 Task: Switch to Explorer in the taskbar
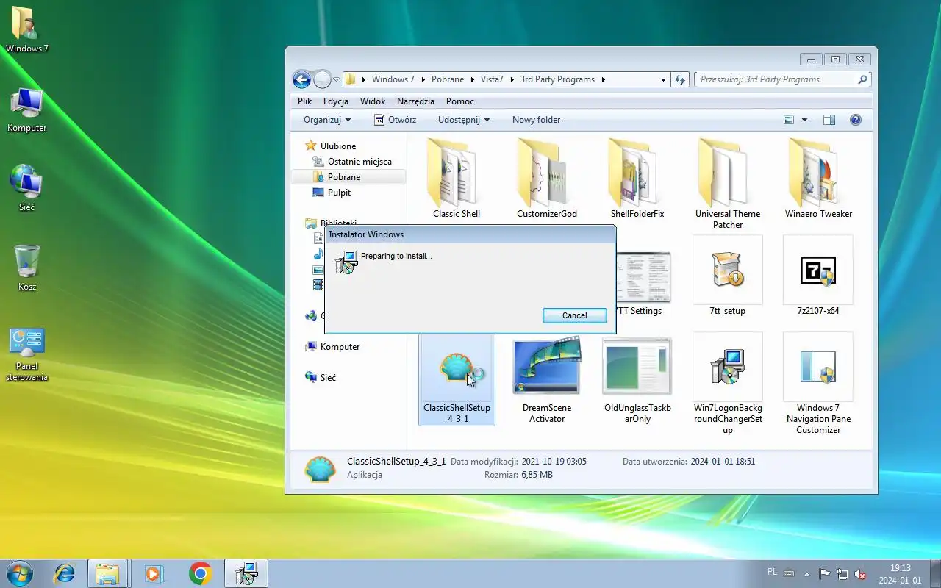107,573
